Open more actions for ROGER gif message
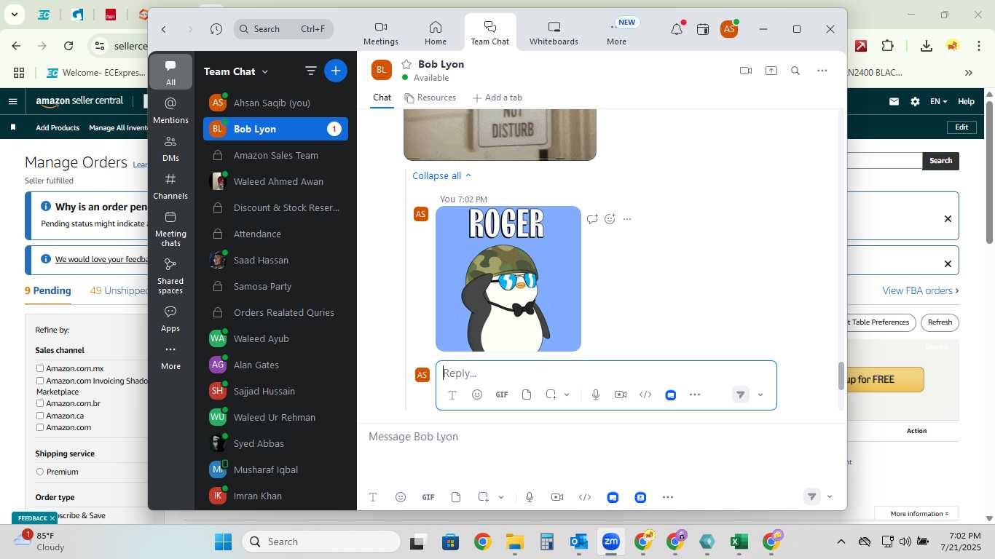 (627, 219)
